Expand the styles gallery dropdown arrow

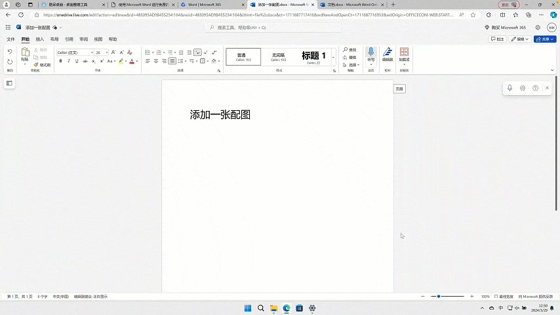pos(333,57)
